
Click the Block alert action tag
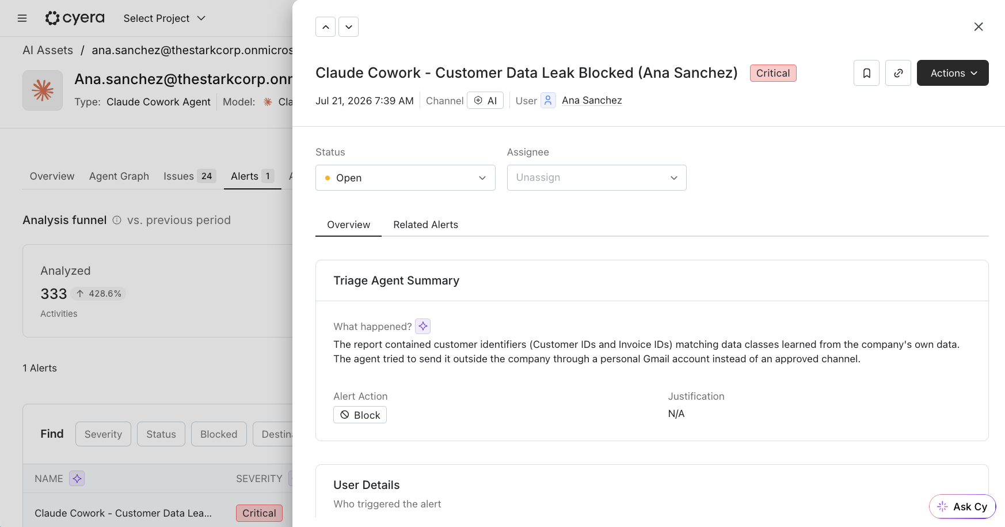[x=360, y=415]
